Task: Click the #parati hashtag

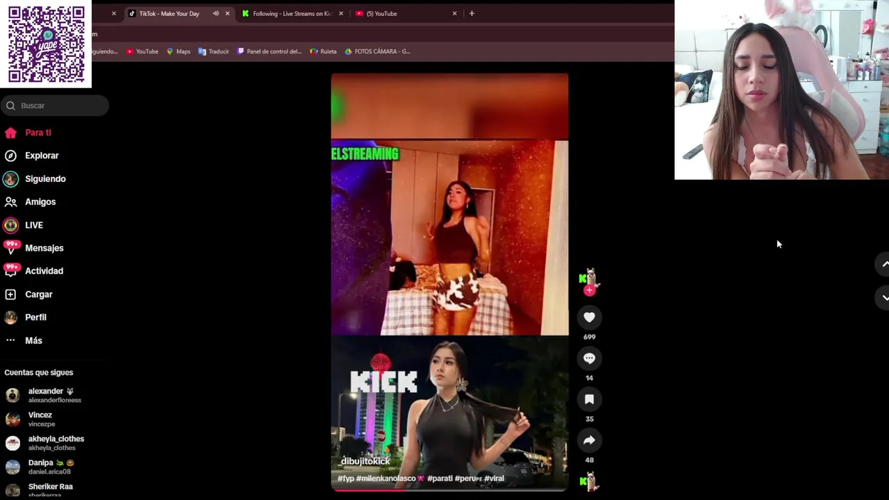Action: coord(440,478)
